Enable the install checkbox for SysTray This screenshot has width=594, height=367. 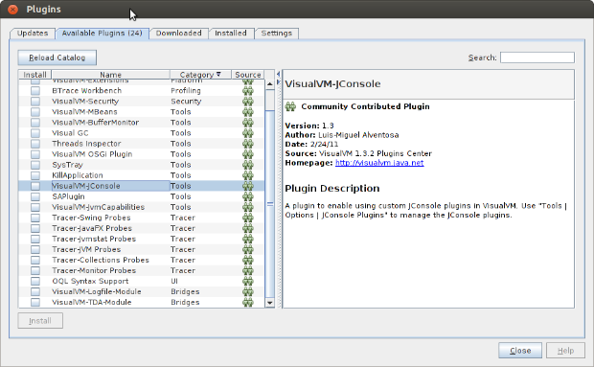click(35, 165)
